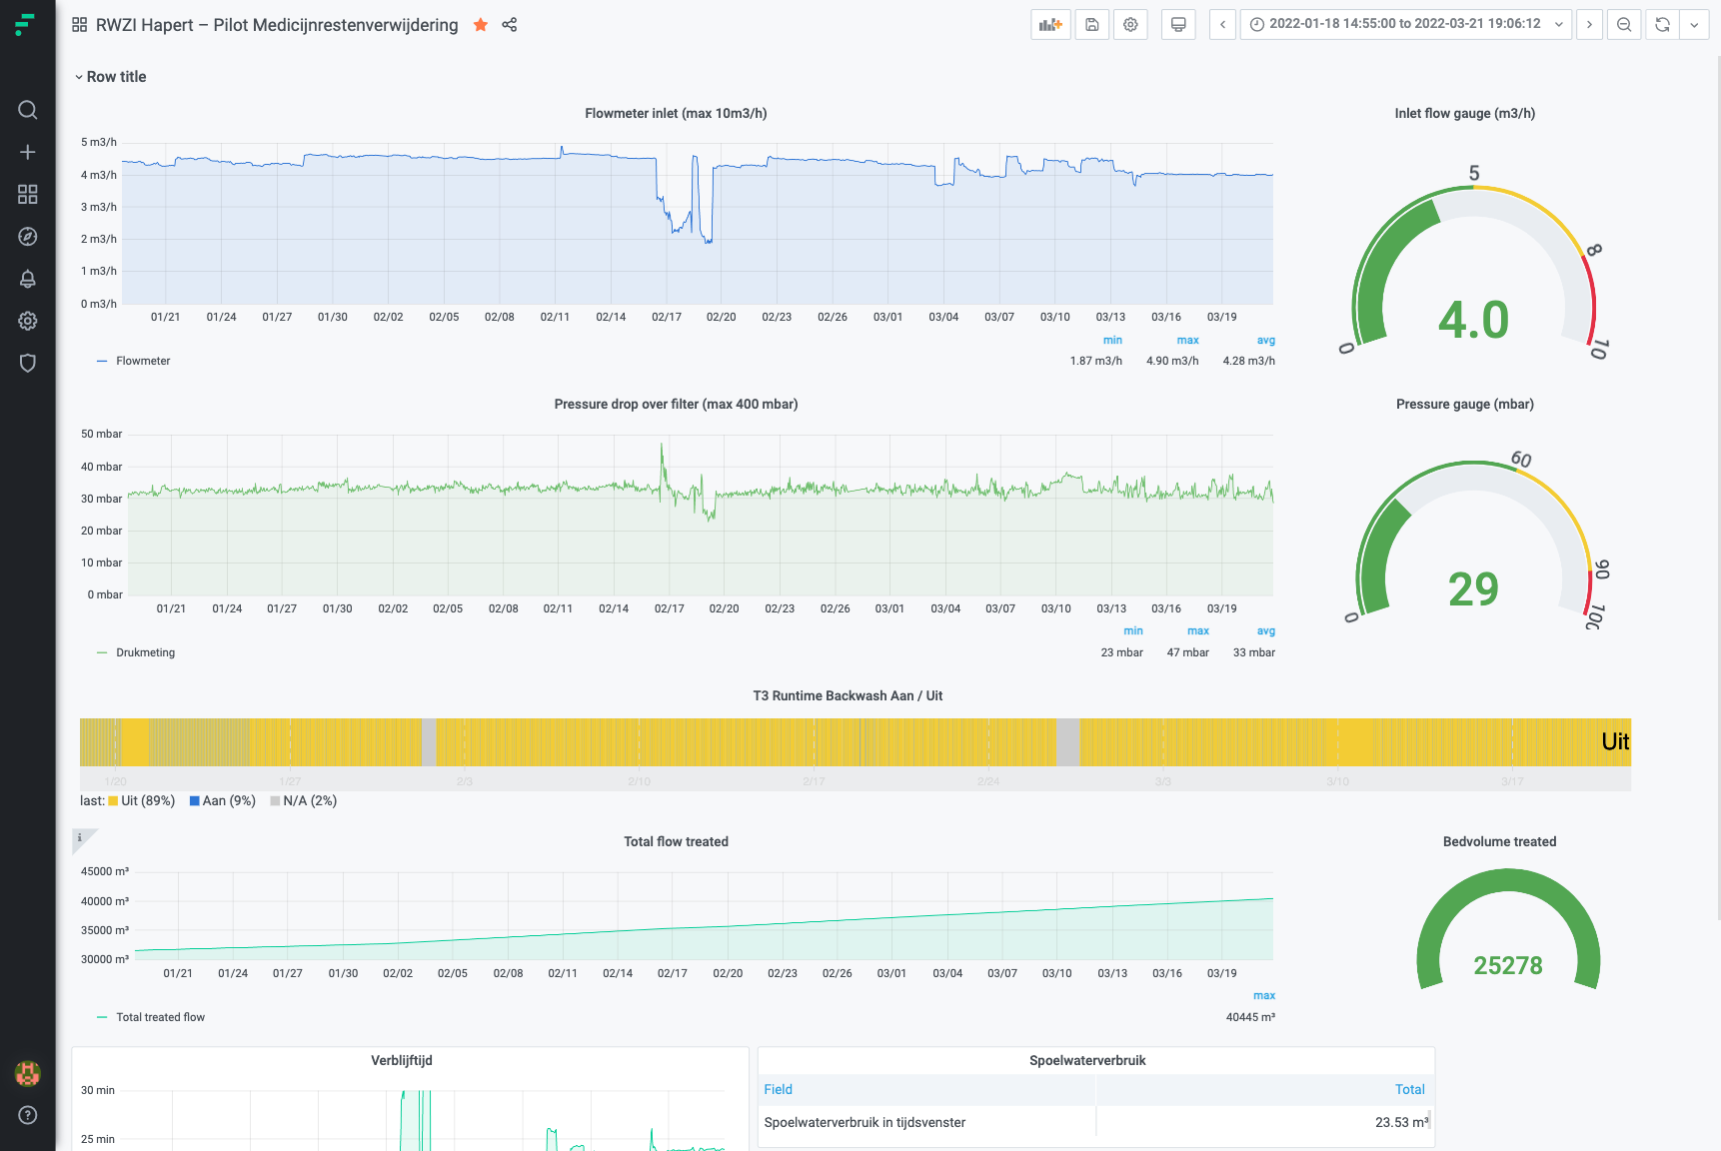Click the dashboard grid icon beside title

point(80,25)
